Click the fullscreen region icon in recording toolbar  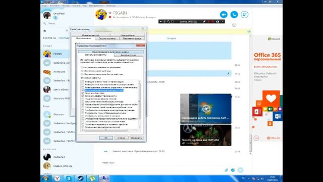(x=173, y=21)
